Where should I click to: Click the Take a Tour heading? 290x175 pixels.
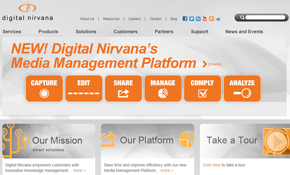[x=232, y=140]
